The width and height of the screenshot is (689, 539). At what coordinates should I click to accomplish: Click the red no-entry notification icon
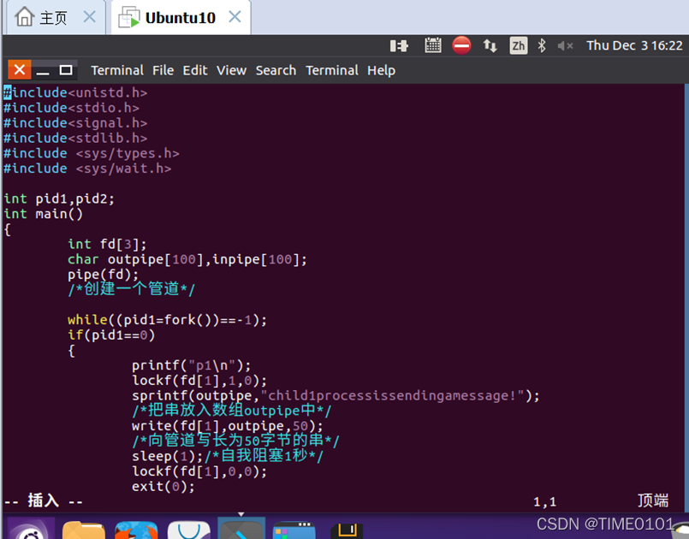point(461,45)
